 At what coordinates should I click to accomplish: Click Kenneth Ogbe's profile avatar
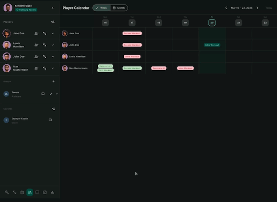click(8, 8)
